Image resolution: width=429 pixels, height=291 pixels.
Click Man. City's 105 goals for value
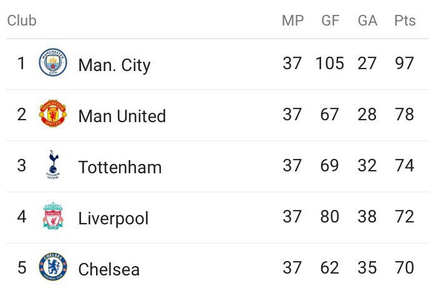(330, 63)
